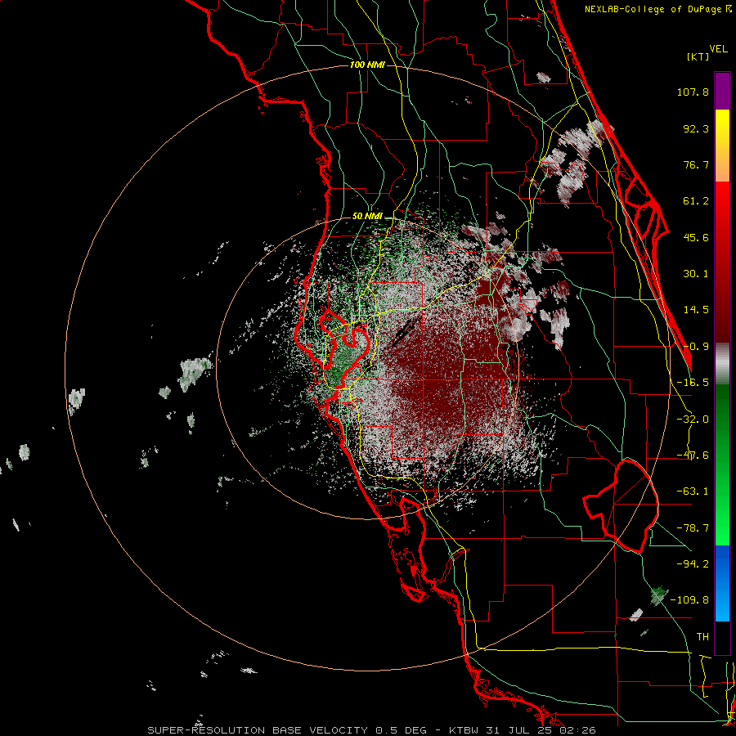Select the 76.7 velocity scale value
736x736 pixels.
point(696,164)
